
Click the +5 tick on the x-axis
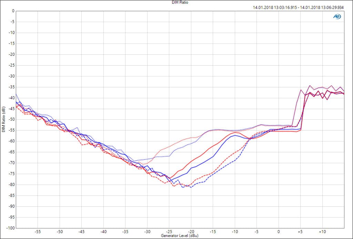point(300,232)
